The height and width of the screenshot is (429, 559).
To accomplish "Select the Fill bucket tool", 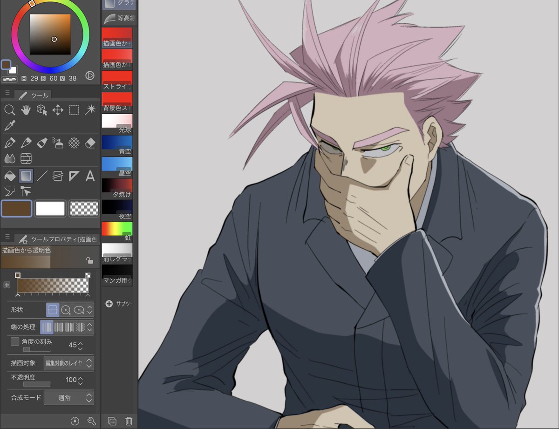I will pyautogui.click(x=9, y=176).
